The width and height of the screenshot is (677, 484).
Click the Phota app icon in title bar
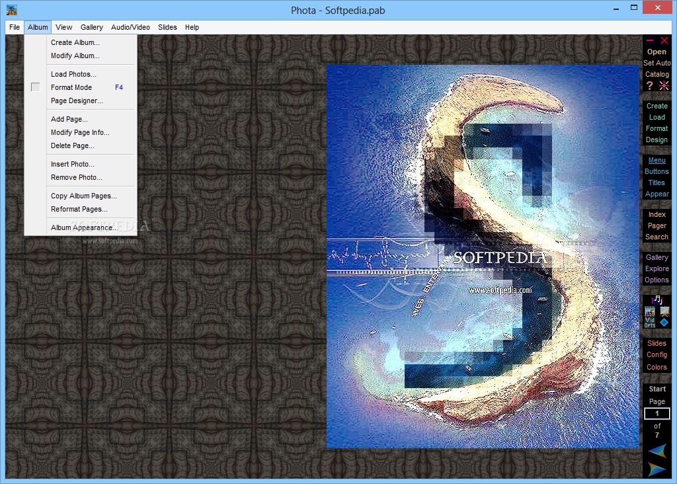click(12, 9)
